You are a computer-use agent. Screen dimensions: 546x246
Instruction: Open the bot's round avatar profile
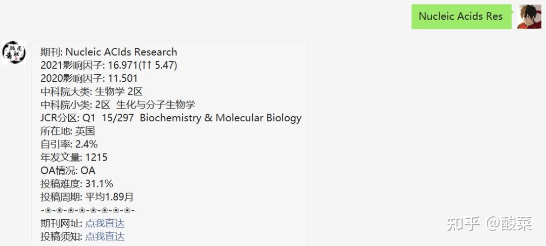(x=14, y=53)
